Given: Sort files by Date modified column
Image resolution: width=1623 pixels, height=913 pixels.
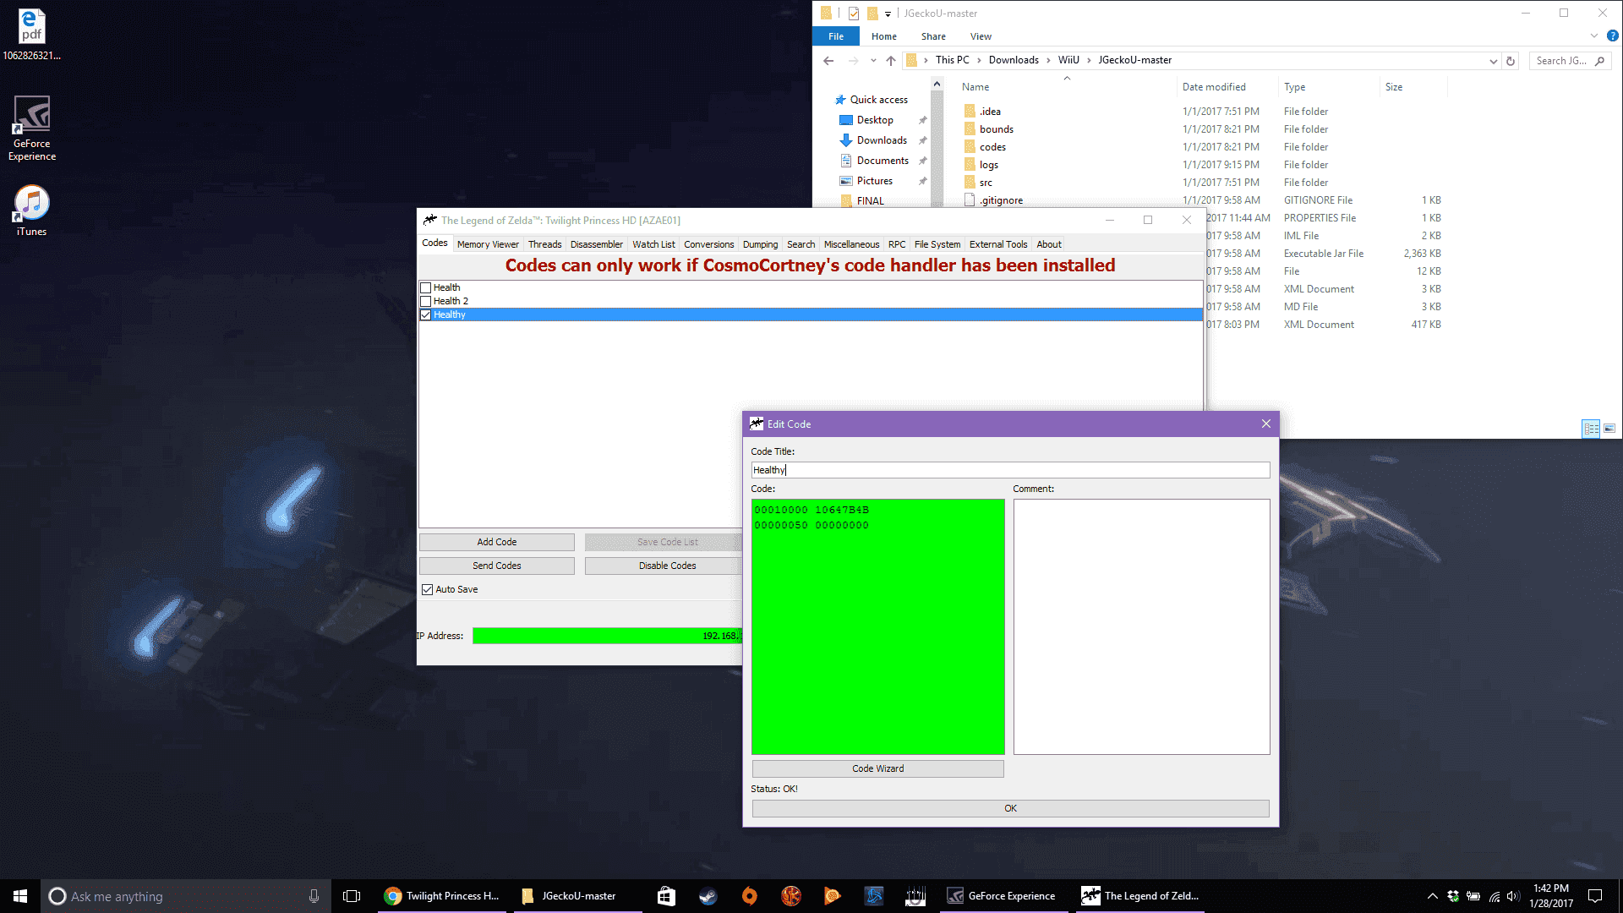Looking at the screenshot, I should tap(1214, 87).
